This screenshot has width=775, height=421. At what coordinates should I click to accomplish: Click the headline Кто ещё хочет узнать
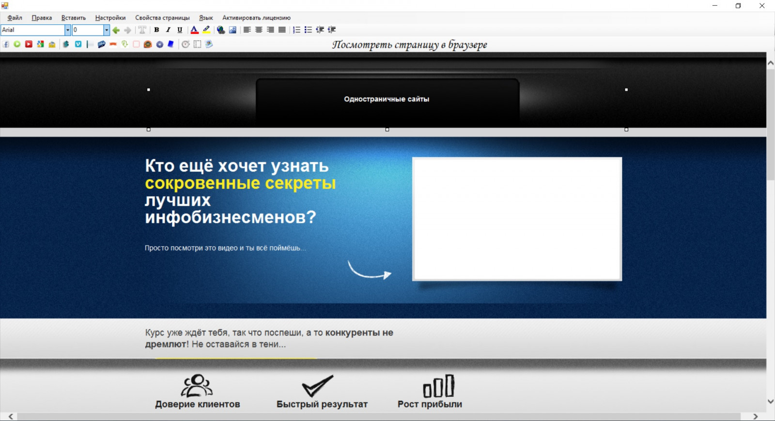coord(237,166)
